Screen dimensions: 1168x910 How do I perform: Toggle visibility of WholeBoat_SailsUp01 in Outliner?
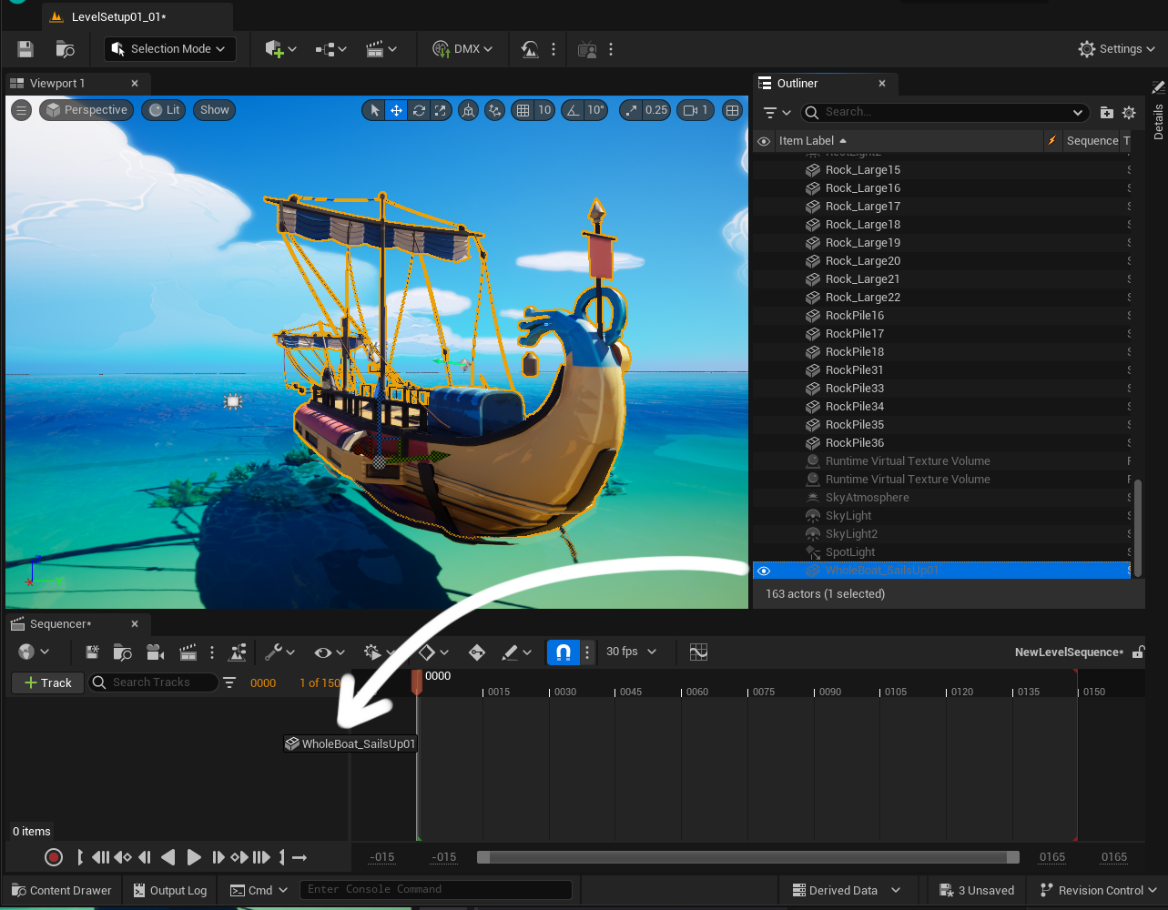coord(764,571)
